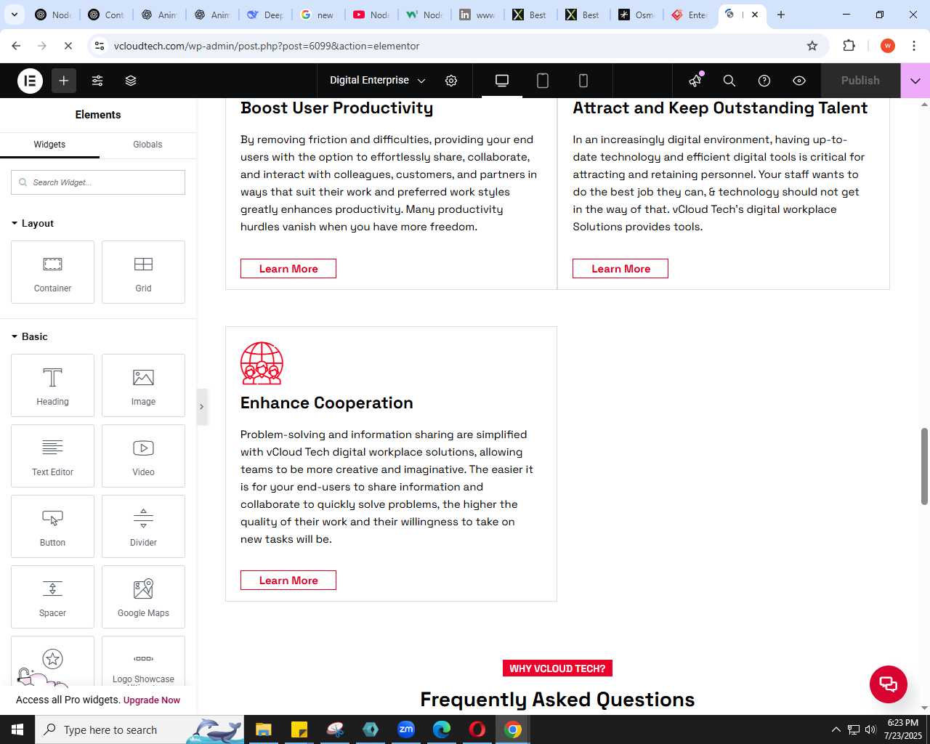Click the Enhance Cooperation heading
930x744 pixels.
[x=327, y=403]
